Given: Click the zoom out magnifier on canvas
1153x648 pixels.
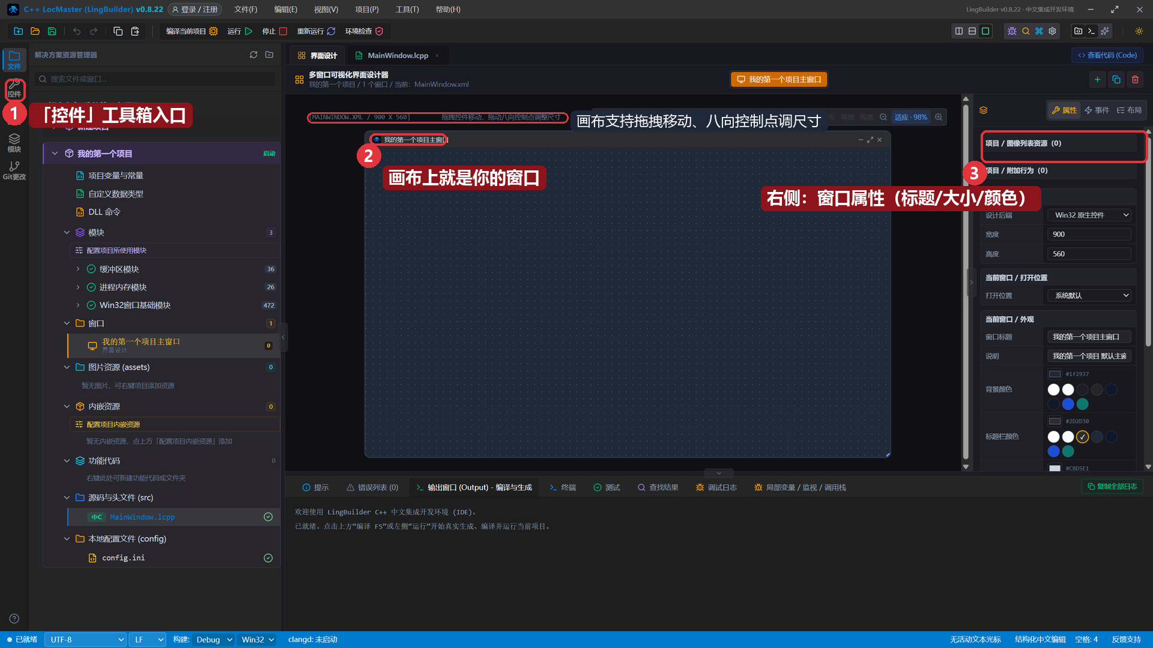Looking at the screenshot, I should 883,117.
